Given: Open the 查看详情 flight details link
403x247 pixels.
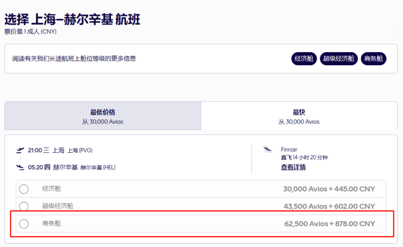Looking at the screenshot, I should coord(293,167).
